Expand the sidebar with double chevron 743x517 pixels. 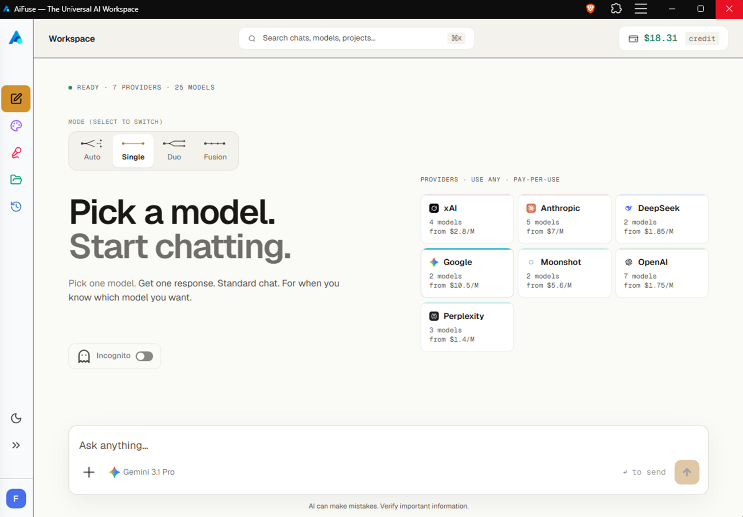point(16,445)
